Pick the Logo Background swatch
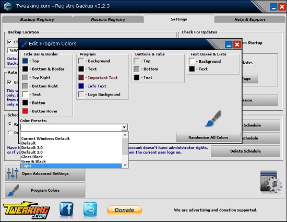This screenshot has height=222, width=287. tap(81, 95)
